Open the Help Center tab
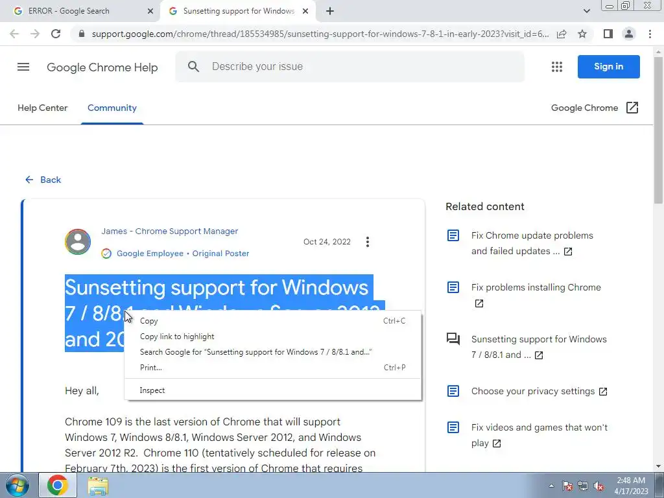Image resolution: width=664 pixels, height=498 pixels. pos(42,108)
